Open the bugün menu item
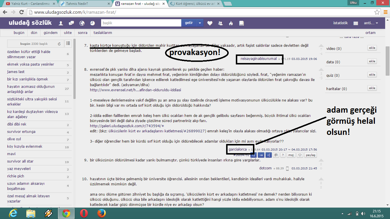This screenshot has width=390, height=219. pyautogui.click(x=19, y=33)
